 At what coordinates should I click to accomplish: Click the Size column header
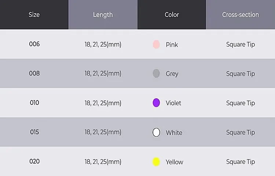tap(34, 15)
